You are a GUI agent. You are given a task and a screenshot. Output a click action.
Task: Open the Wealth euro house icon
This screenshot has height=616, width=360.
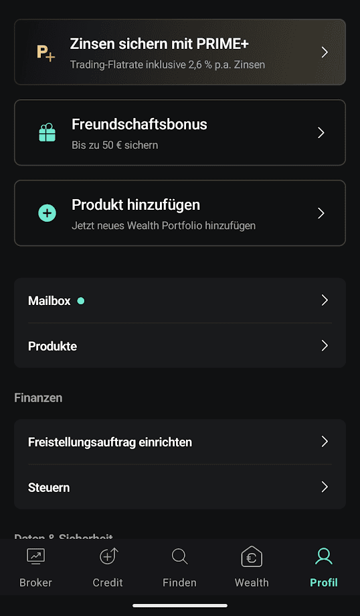252,557
